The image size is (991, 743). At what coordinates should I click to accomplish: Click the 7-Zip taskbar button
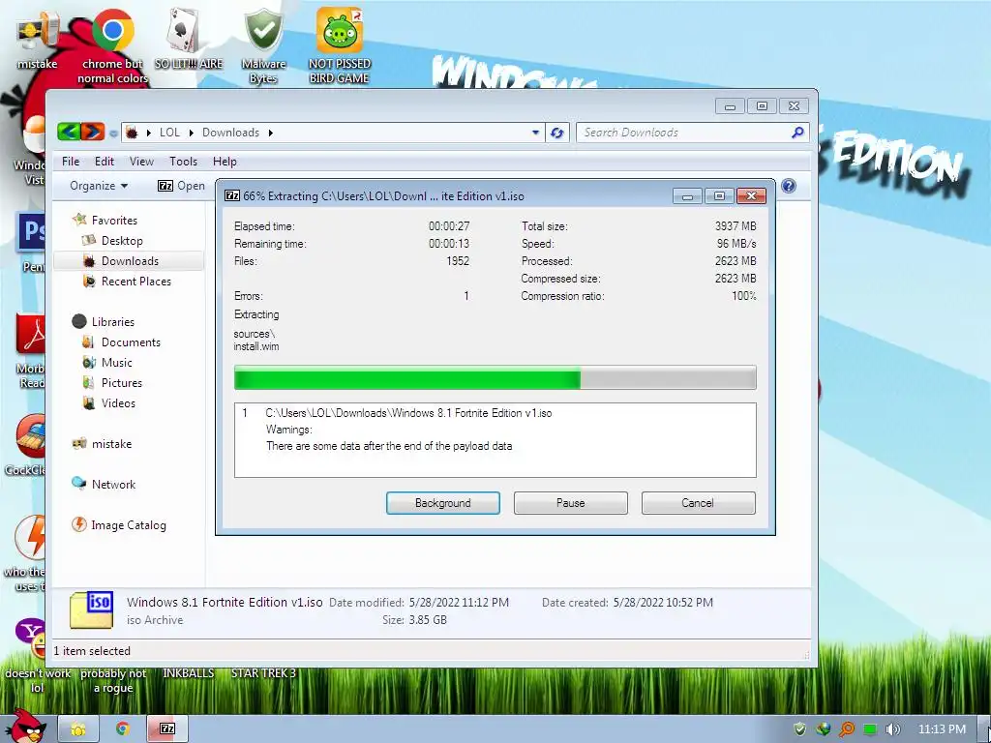166,729
